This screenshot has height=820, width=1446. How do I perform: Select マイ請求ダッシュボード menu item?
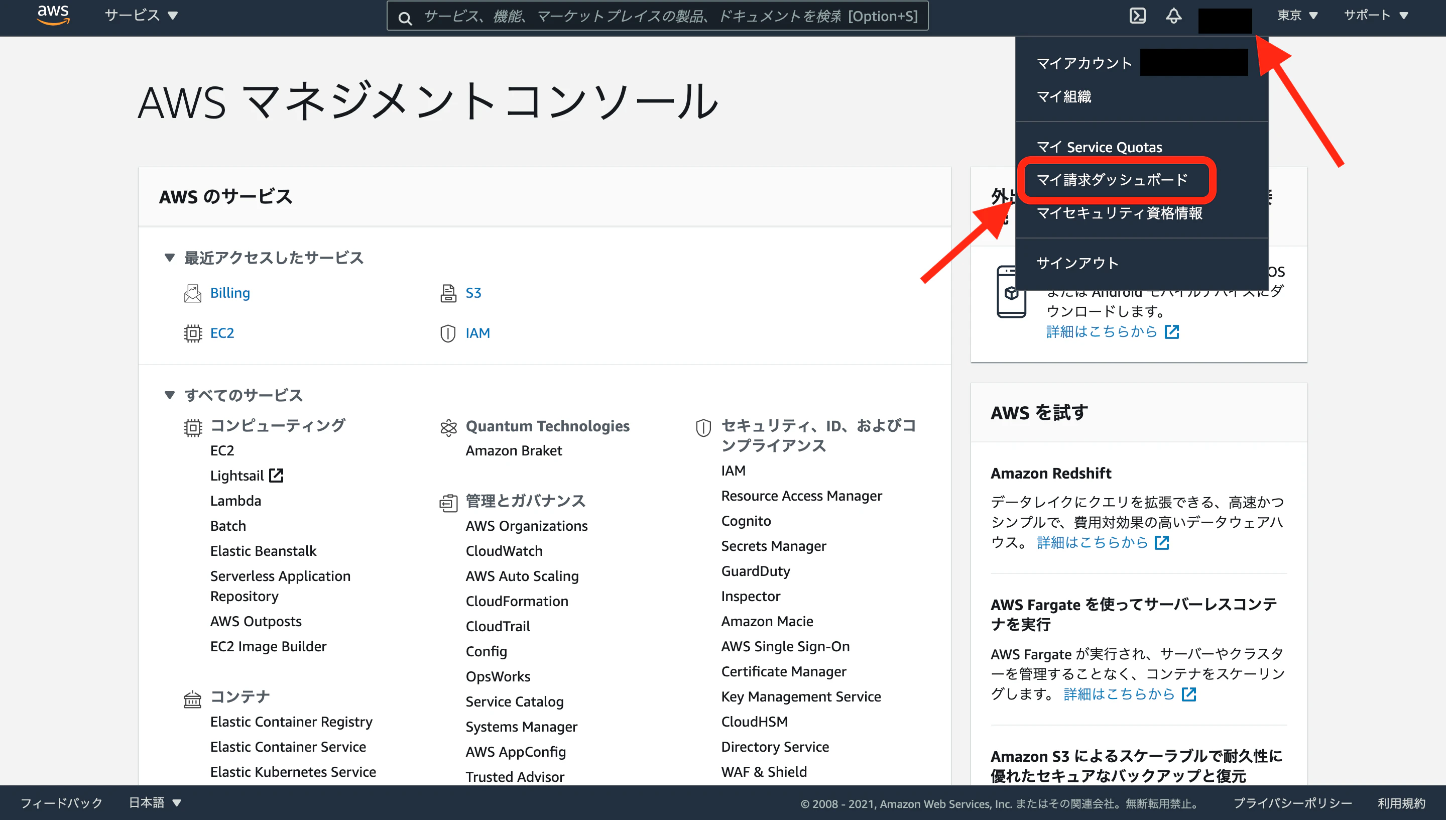(x=1113, y=180)
